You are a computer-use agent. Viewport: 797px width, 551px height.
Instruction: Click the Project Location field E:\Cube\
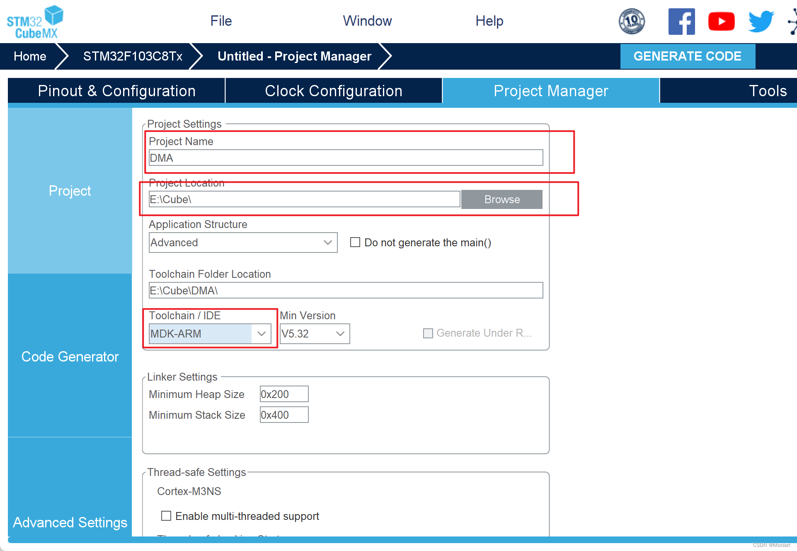click(x=304, y=199)
